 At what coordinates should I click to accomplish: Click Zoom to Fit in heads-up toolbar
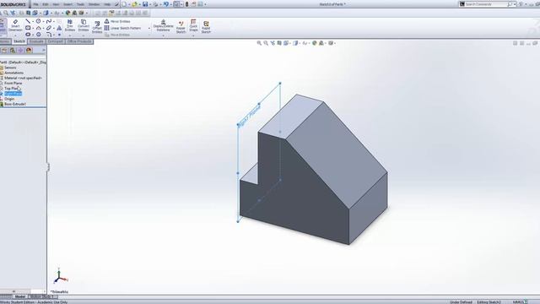(x=259, y=43)
